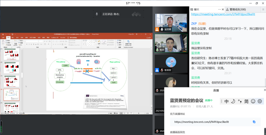Image resolution: width=266 pixels, height=135 pixels.
Task: Click the 20:31 timestamp in the chat
Action: 228,73
